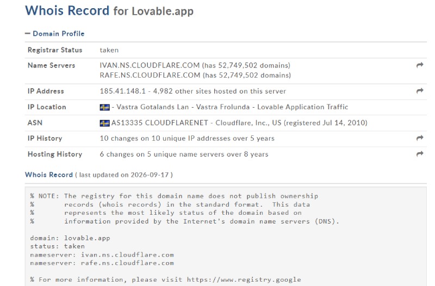Click the IP Address label

coord(46,91)
